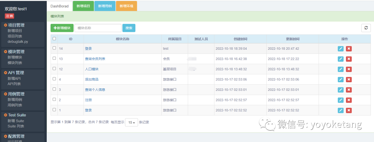This screenshot has width=374, height=142.
Task: Open the 人口模块 module link
Action: [x=91, y=69]
